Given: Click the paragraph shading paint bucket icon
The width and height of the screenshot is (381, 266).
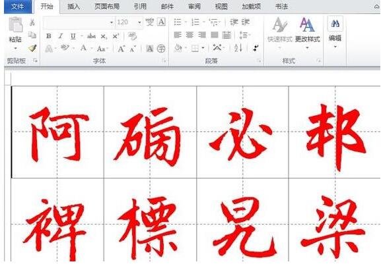Looking at the screenshot, I should (178, 48).
